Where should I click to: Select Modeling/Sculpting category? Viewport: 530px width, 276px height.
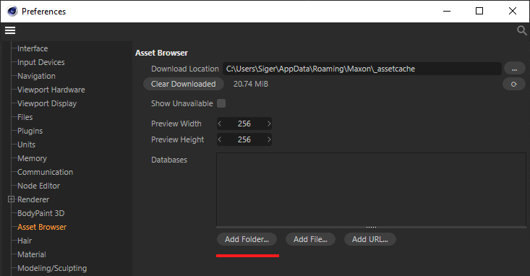pos(52,268)
